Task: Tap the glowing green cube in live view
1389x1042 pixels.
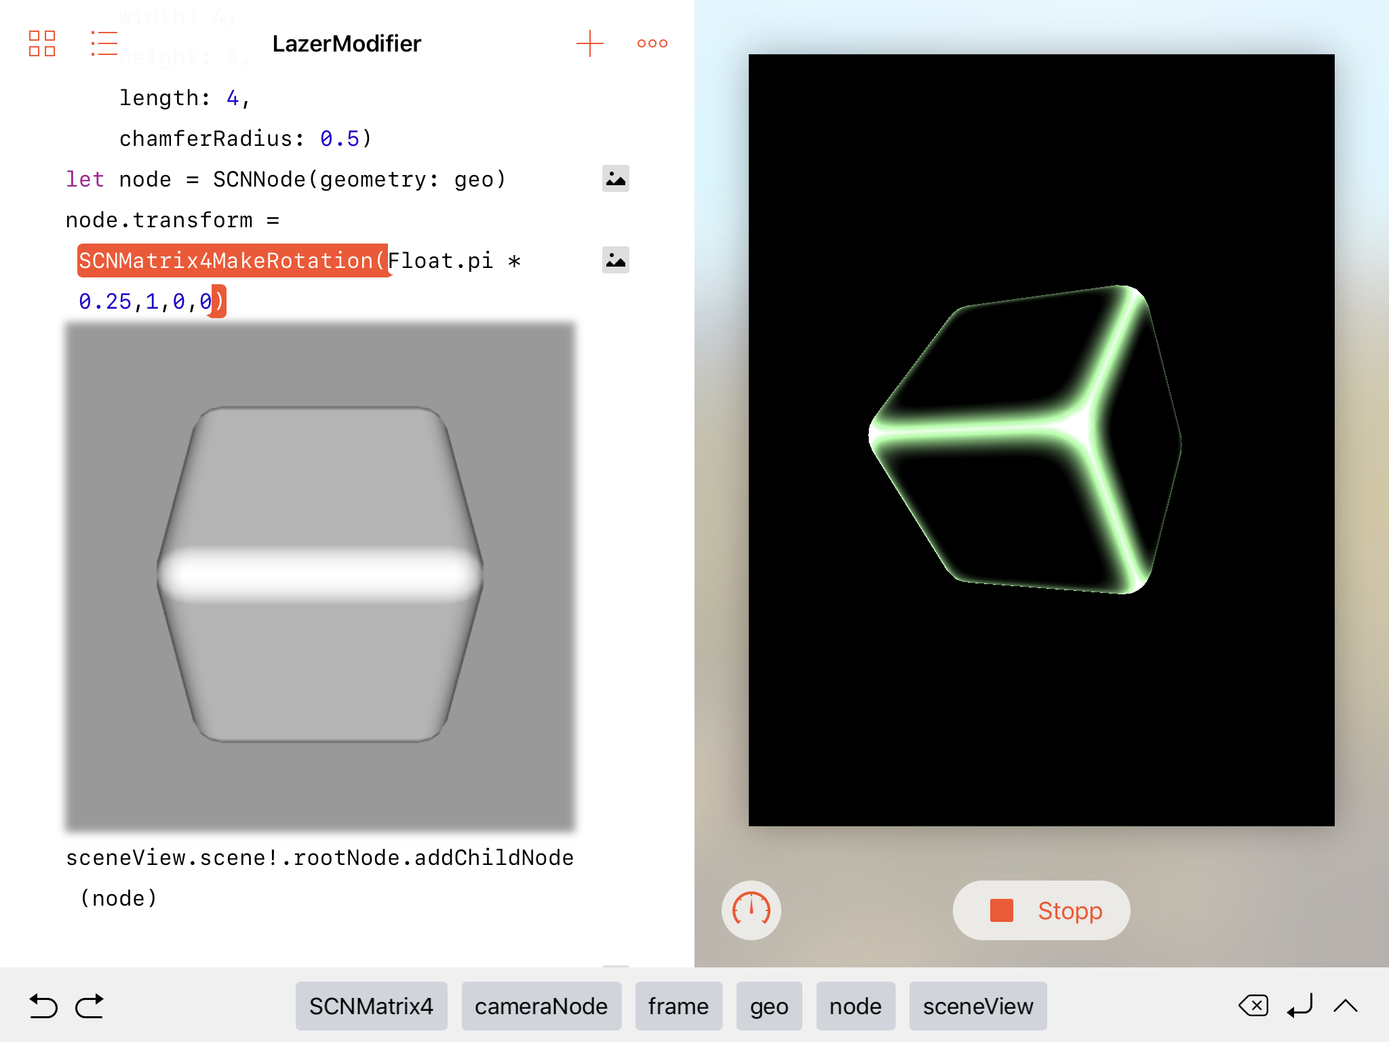Action: click(1025, 440)
